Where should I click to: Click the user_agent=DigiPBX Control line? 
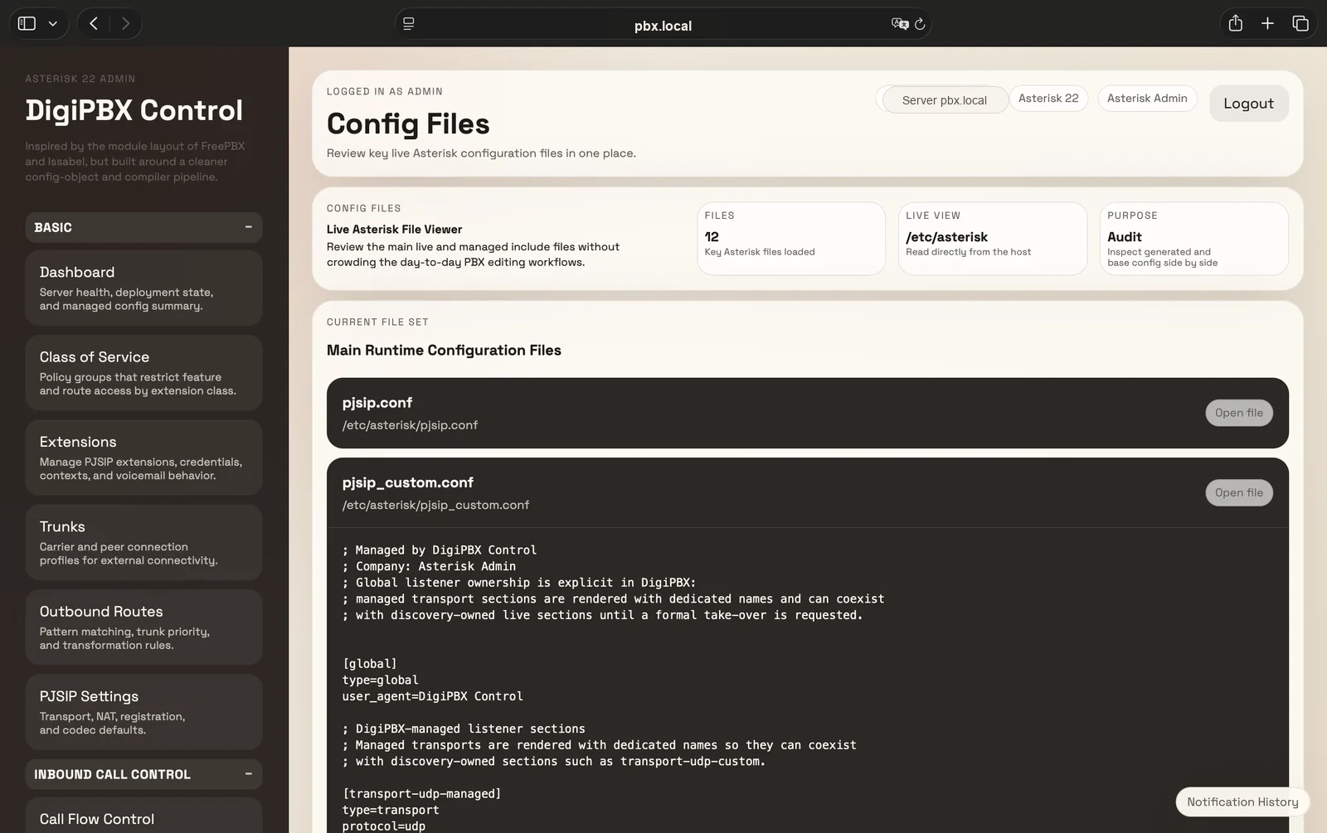(433, 696)
